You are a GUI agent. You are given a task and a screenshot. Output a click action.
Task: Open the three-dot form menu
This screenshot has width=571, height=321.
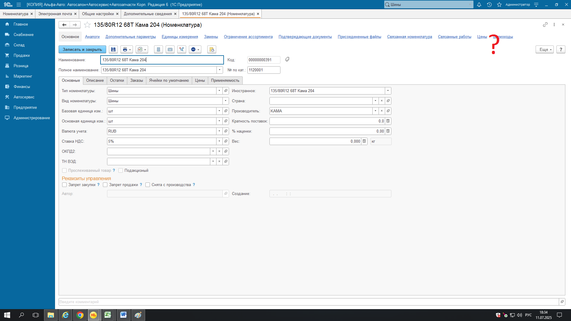point(554,25)
